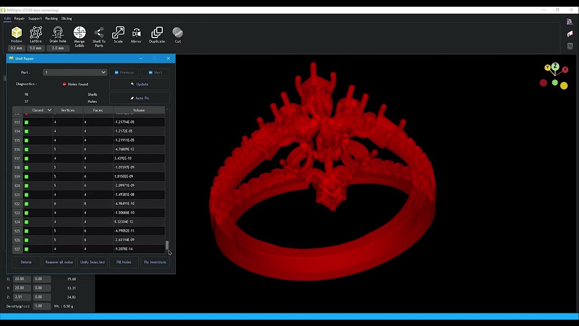Select the green closed marker in row 116
Viewport: 579px width, 326px height.
click(x=26, y=149)
